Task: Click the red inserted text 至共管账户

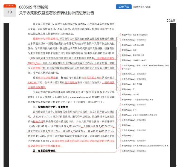Action: click(x=37, y=68)
